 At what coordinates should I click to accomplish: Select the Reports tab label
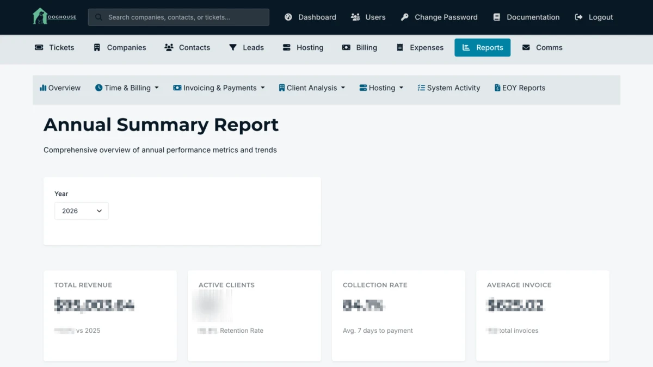pyautogui.click(x=490, y=47)
